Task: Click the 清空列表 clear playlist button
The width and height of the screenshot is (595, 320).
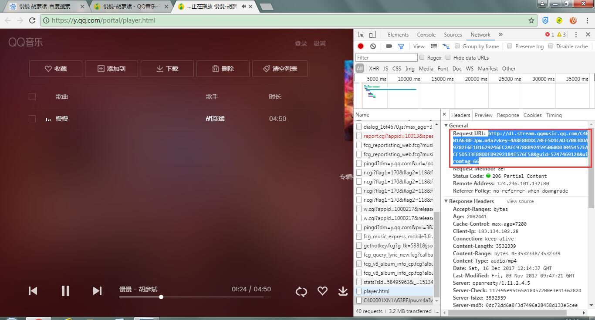Action: [x=279, y=68]
